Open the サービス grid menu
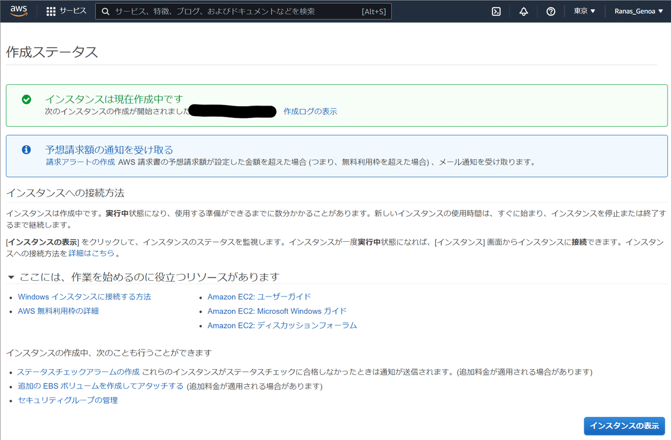Image resolution: width=671 pixels, height=440 pixels. (66, 11)
